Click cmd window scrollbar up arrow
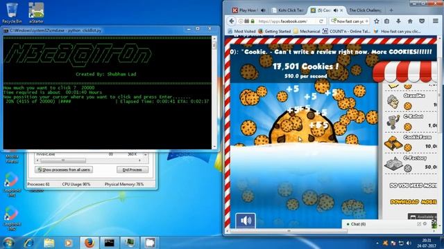 214,38
